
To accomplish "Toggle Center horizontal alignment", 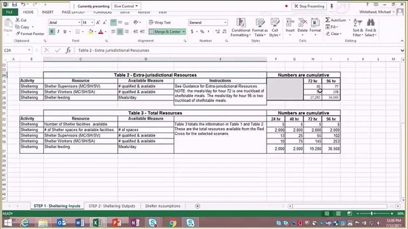I will coord(120,32).
